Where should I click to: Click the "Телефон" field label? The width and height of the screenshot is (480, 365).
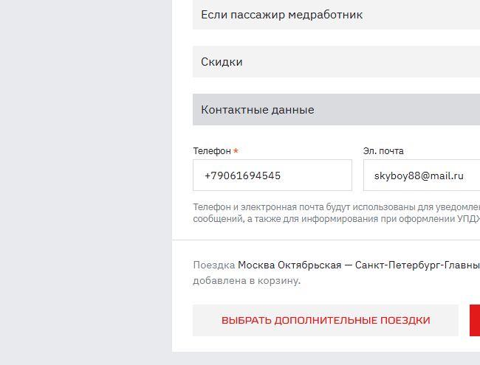click(x=212, y=151)
